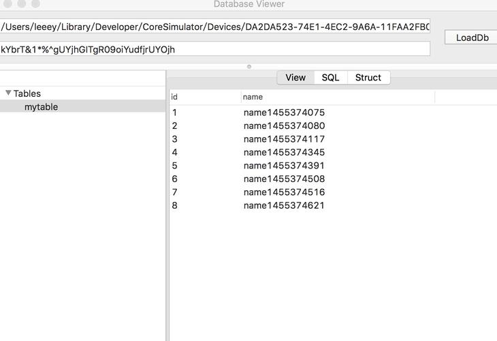The height and width of the screenshot is (341, 497).
Task: Select the name1455374621 cell
Action: [x=284, y=206]
